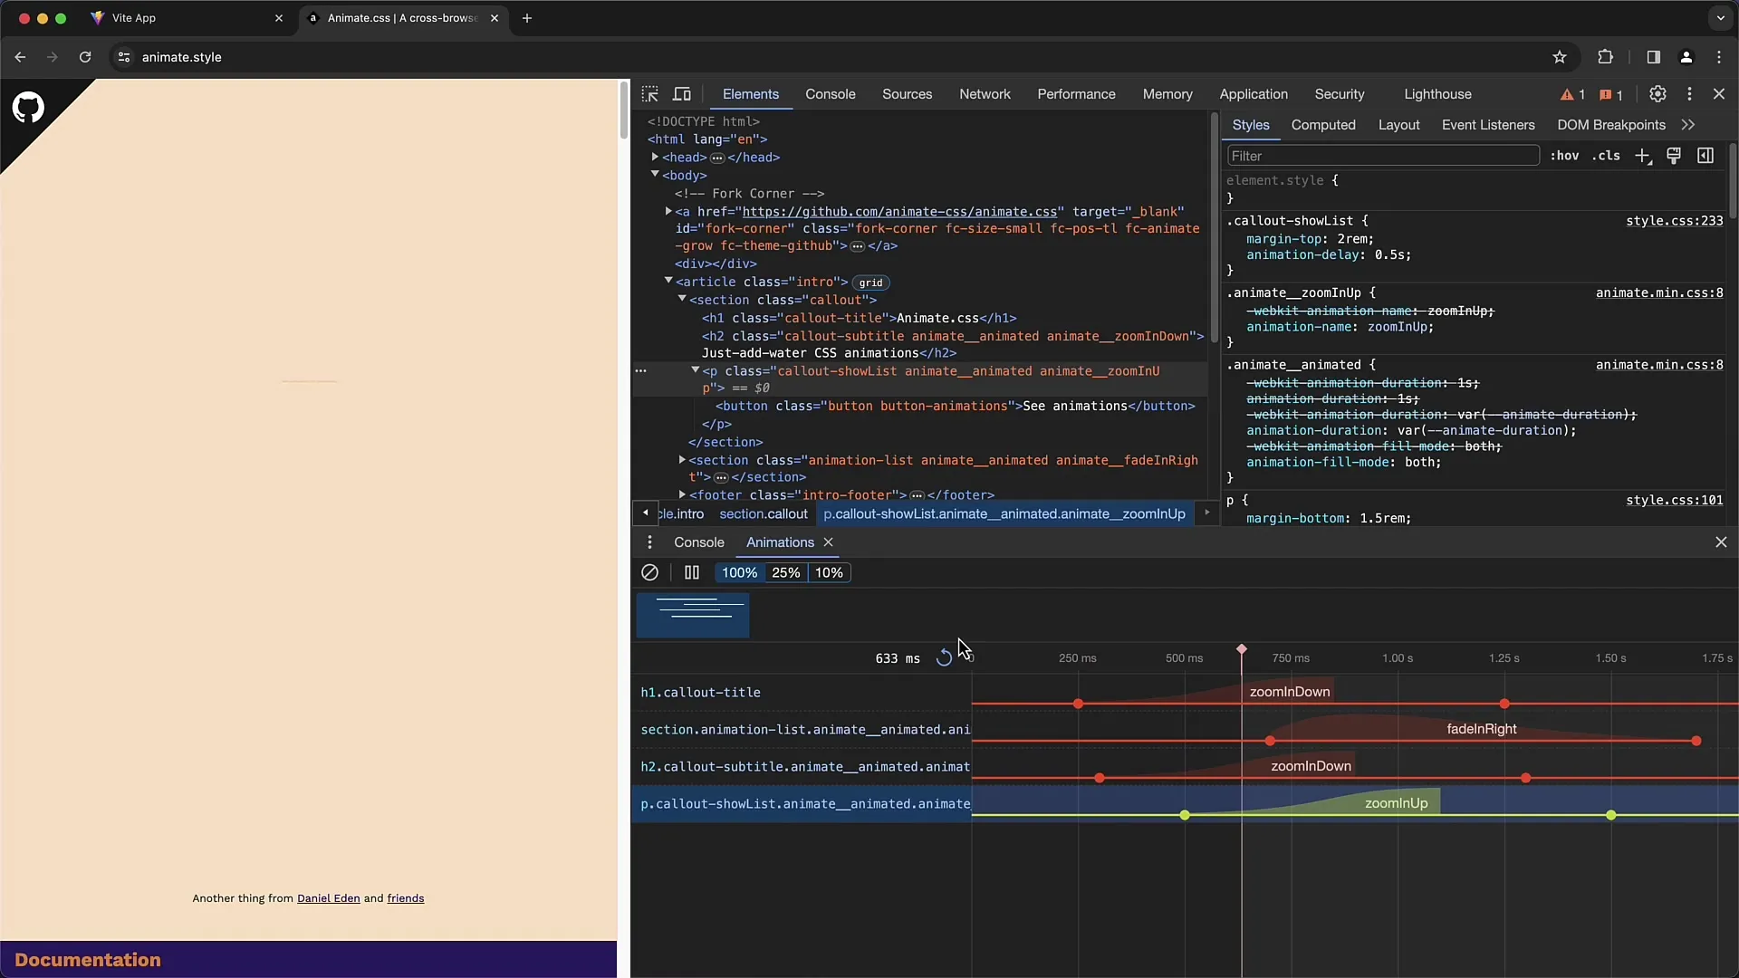Viewport: 1739px width, 978px height.
Task: Follow the Daniel Eden link
Action: tap(328, 898)
